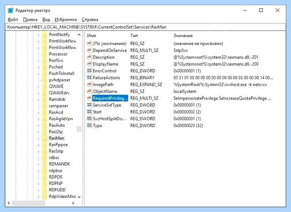Click the DWORD icon beside Start value
Screen dimensions: 291x212
[89, 112]
